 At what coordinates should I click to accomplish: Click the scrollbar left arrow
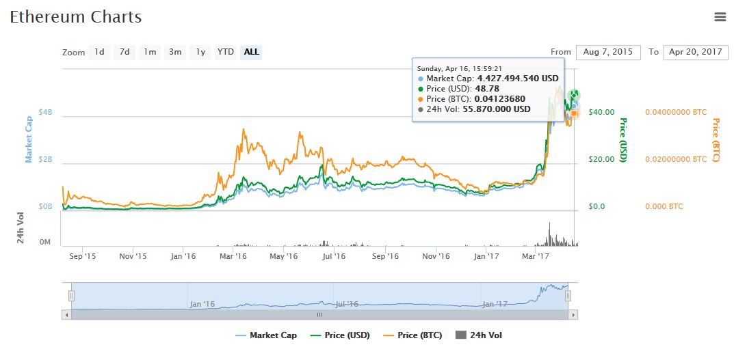66,315
